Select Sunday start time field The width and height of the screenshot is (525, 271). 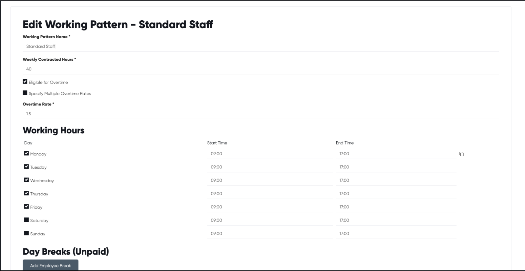pos(270,234)
